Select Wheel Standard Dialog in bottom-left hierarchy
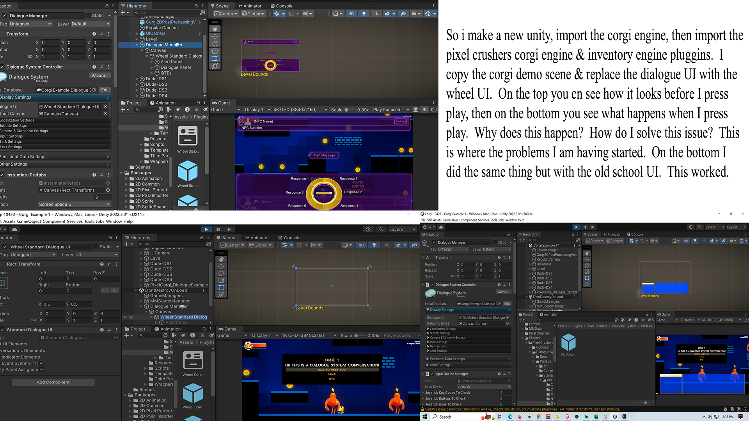The width and height of the screenshot is (749, 421). (183, 317)
